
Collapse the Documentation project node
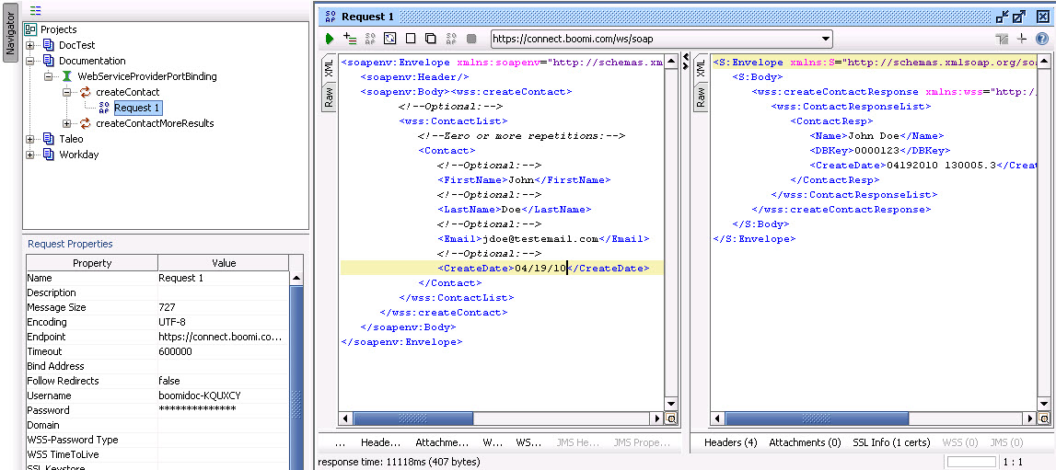point(30,61)
